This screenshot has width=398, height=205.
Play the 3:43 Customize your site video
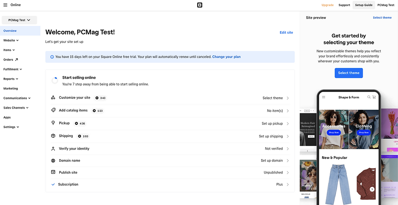pos(100,98)
